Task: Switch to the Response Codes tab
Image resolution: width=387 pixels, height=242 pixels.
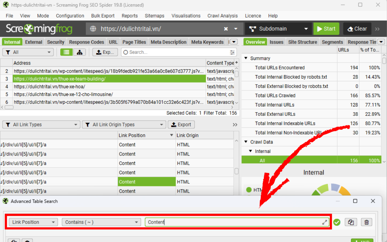Action: 86,42
